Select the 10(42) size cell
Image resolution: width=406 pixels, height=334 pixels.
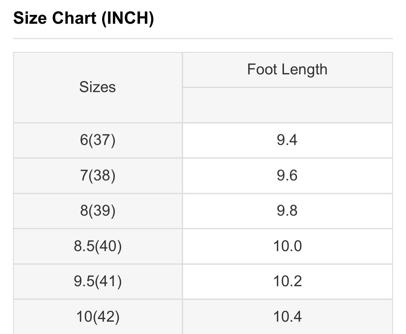click(x=97, y=316)
